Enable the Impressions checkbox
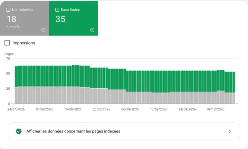The image size is (248, 149). [x=7, y=43]
